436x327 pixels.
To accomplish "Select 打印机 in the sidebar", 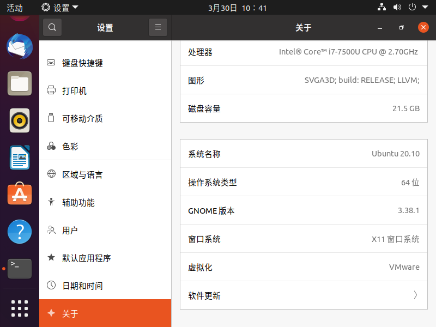I will [105, 90].
